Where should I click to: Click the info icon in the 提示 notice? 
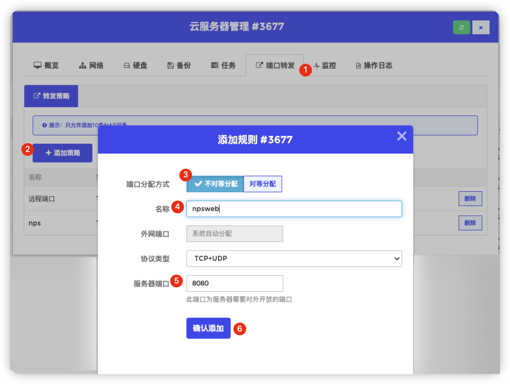(x=44, y=125)
